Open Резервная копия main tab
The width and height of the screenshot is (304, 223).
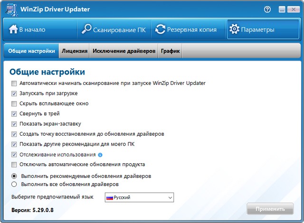point(188,29)
